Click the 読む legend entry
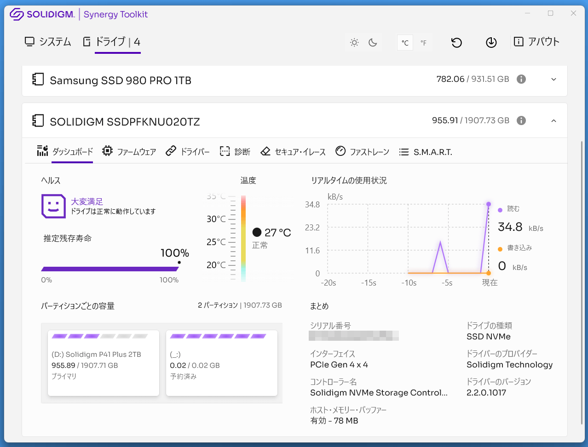 coord(509,209)
